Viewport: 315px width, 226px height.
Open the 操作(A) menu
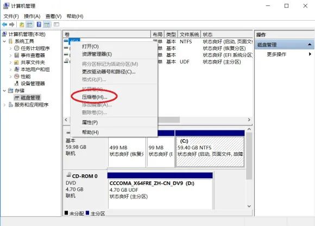coord(32,16)
